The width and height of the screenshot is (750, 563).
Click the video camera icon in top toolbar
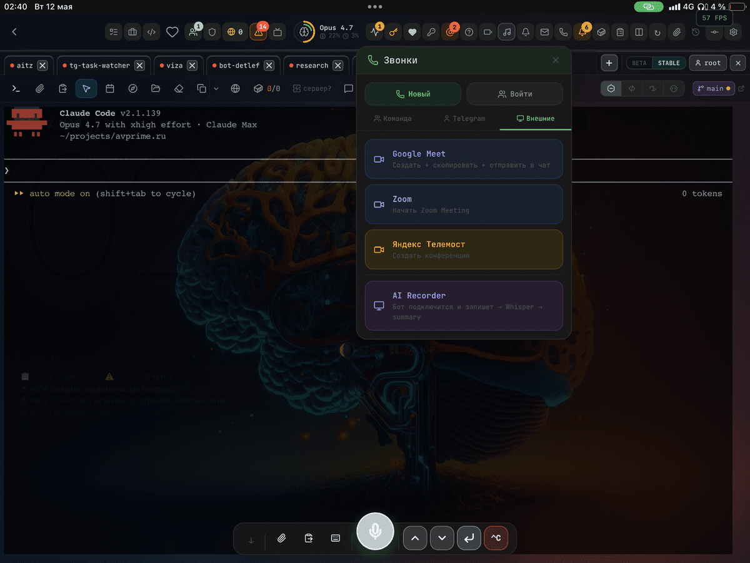(488, 32)
